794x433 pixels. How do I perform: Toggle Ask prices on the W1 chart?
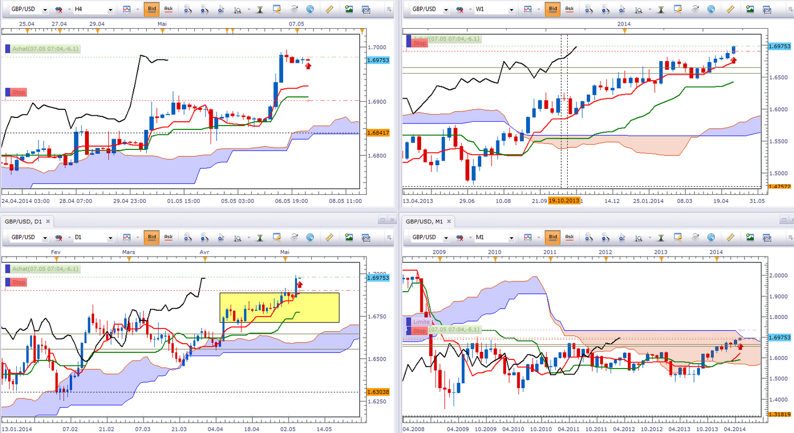click(x=569, y=9)
